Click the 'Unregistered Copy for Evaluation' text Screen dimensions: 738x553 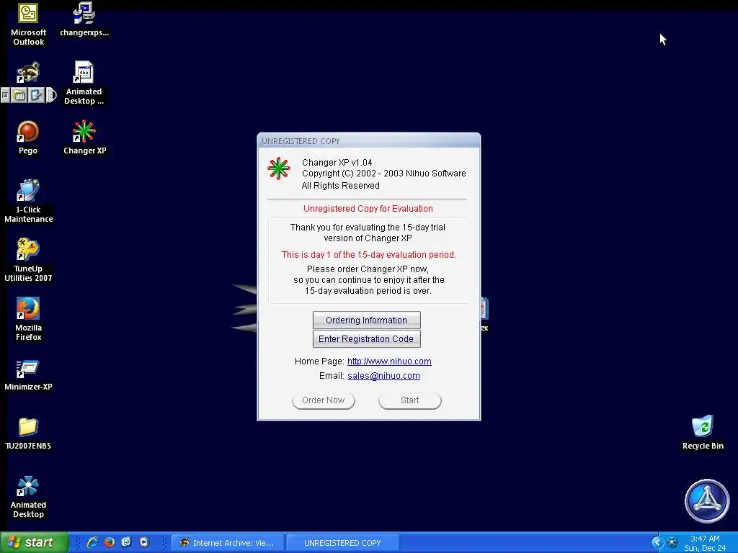(368, 209)
